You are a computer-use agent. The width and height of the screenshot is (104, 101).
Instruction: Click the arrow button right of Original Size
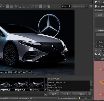point(87,6)
